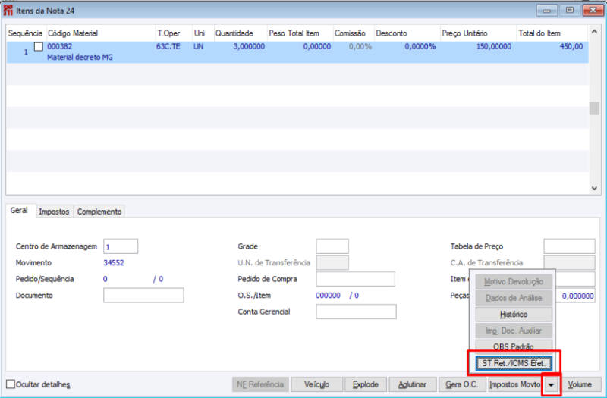Screen dimensions: 607x398
Task: Click the Uni column header
Action: 203,33
